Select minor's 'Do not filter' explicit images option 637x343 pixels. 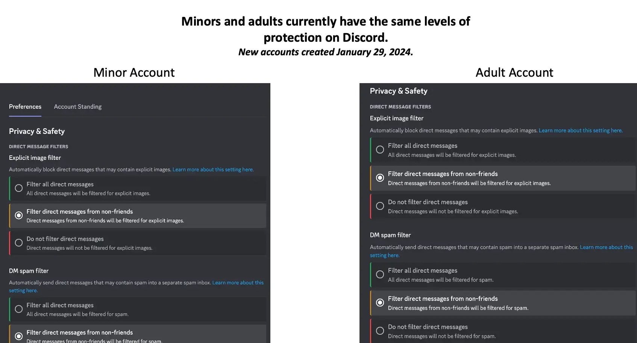[18, 243]
